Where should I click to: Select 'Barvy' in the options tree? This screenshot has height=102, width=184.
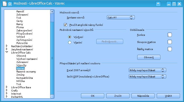click(20, 24)
